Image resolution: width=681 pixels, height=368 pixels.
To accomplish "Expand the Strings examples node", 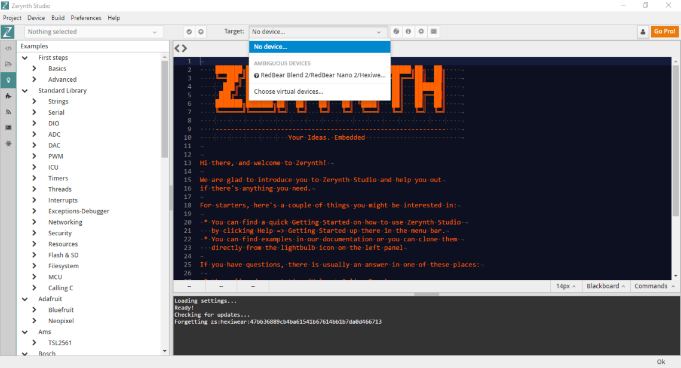I will tap(34, 101).
